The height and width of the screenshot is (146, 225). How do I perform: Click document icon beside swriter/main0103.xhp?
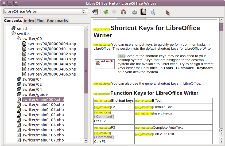pyautogui.click(x=19, y=120)
